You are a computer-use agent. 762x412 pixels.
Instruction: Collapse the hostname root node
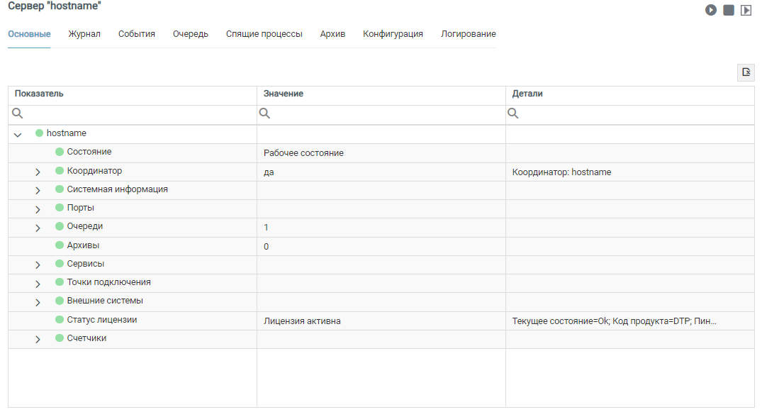tap(18, 135)
